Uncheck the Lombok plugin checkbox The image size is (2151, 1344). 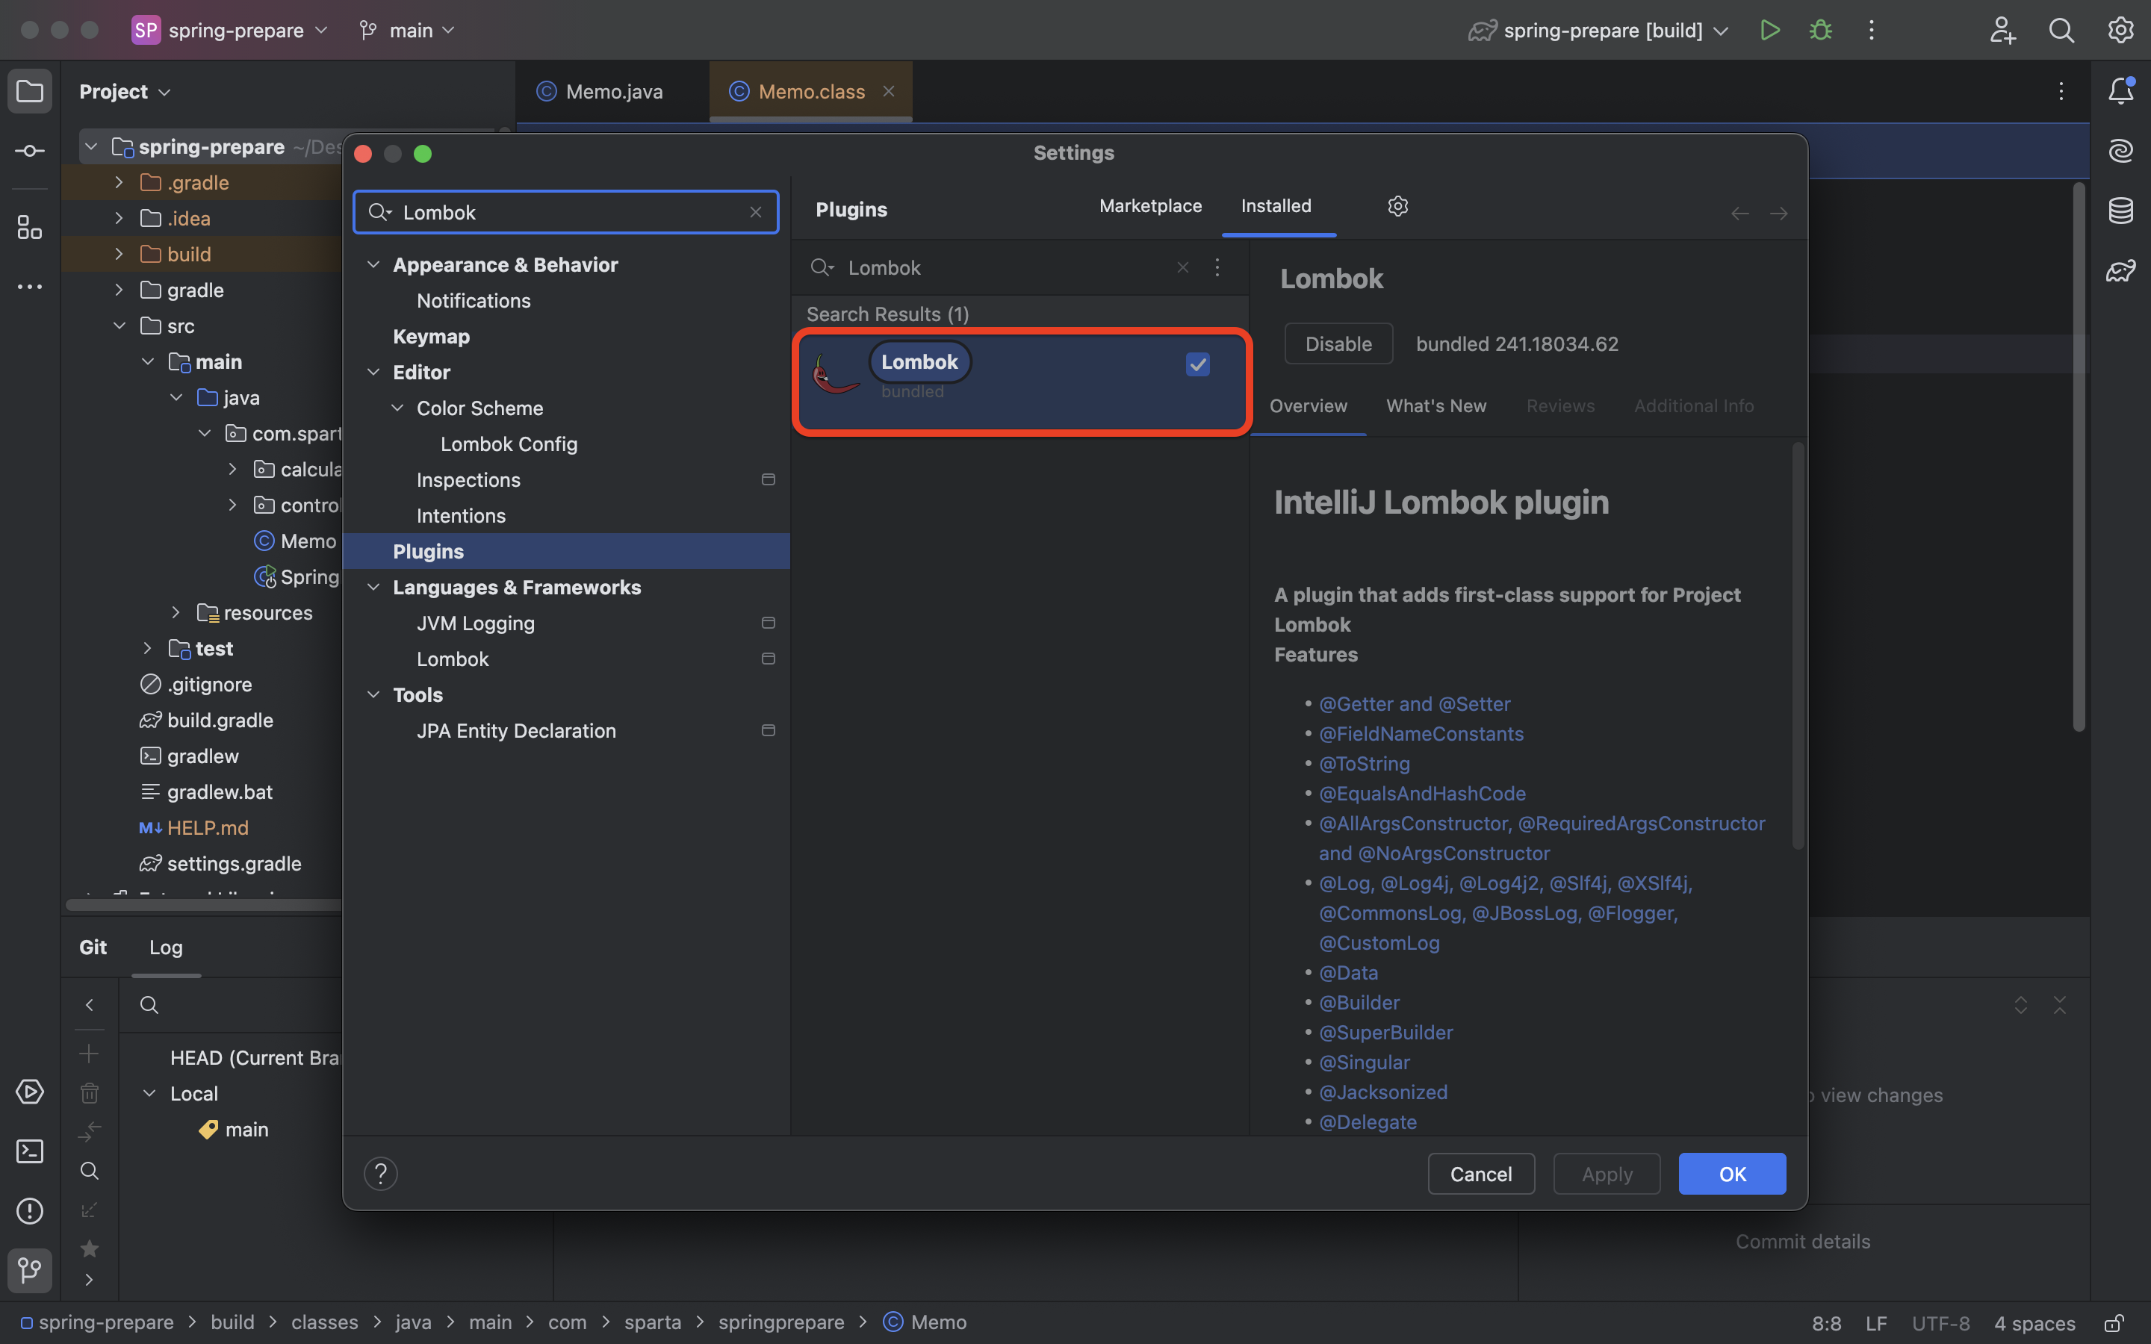[x=1197, y=364]
